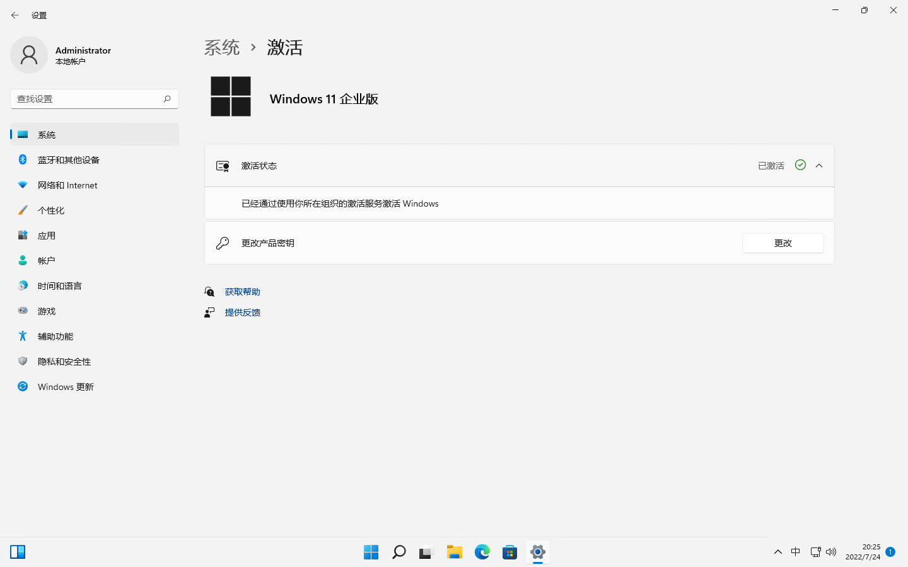The image size is (908, 567).
Task: Click the 提供反馈 person icon
Action: tap(209, 312)
